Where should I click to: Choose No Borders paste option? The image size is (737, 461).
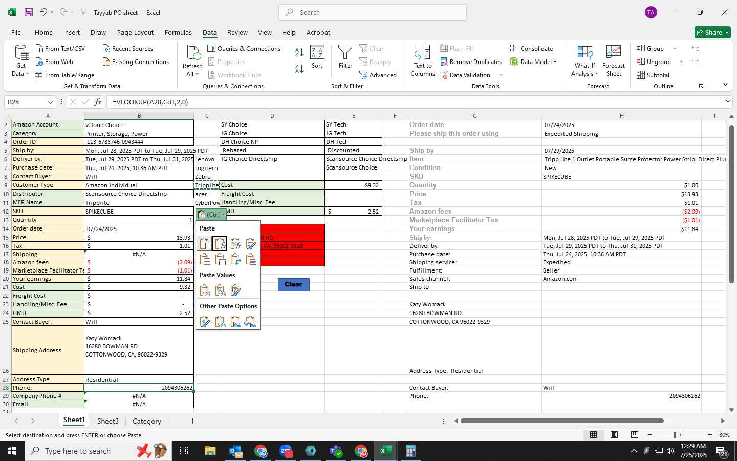[x=205, y=259]
